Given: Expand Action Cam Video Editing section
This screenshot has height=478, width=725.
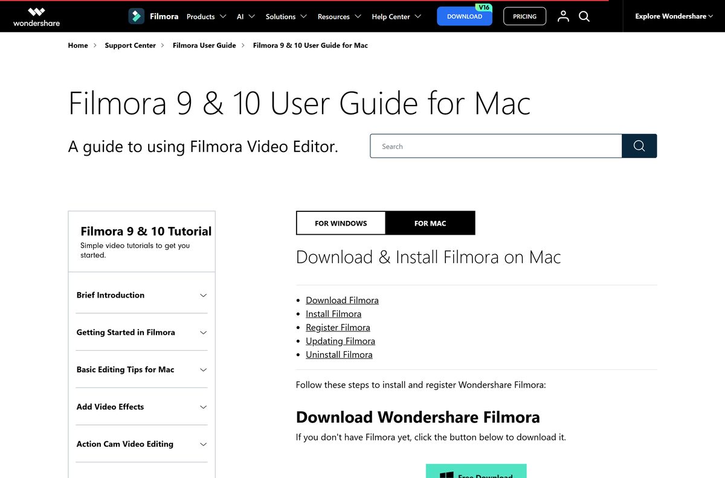Looking at the screenshot, I should [x=141, y=444].
